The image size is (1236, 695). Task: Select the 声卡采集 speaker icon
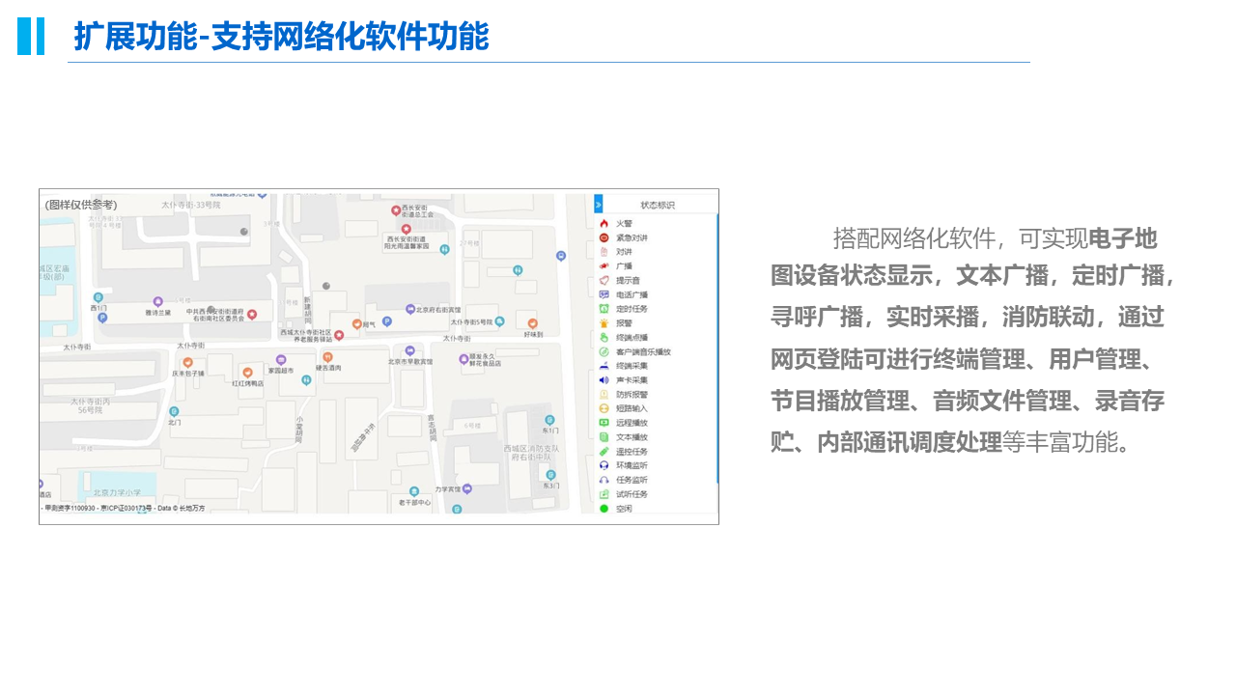(x=604, y=380)
